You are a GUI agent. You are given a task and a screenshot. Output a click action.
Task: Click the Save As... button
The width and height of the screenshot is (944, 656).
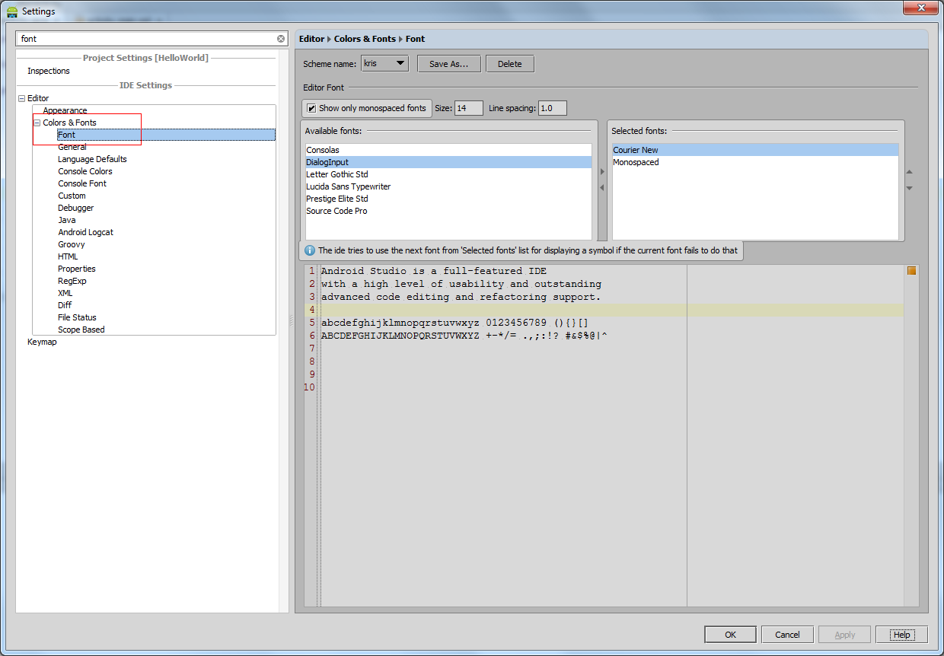pos(448,64)
